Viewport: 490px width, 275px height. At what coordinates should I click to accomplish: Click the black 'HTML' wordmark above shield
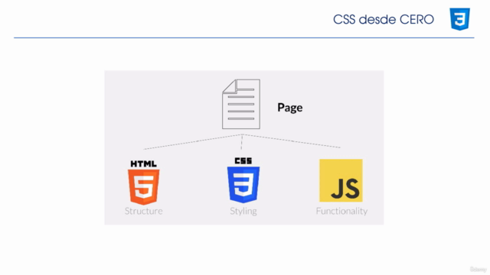[x=144, y=163]
